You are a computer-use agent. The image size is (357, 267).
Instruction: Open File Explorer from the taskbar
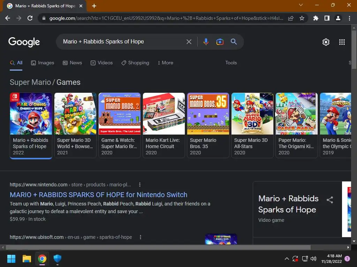point(26,259)
